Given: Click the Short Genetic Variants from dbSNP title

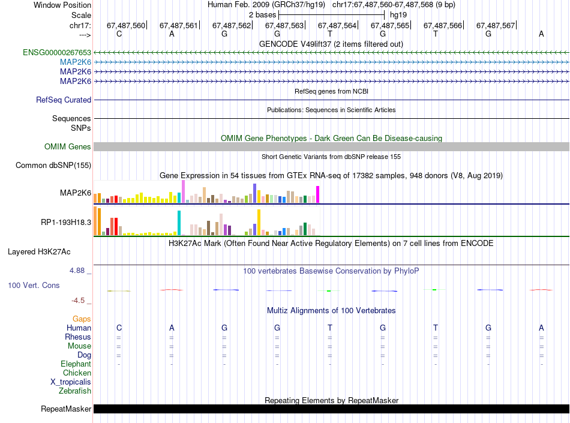Looking at the screenshot, I should (x=331, y=157).
